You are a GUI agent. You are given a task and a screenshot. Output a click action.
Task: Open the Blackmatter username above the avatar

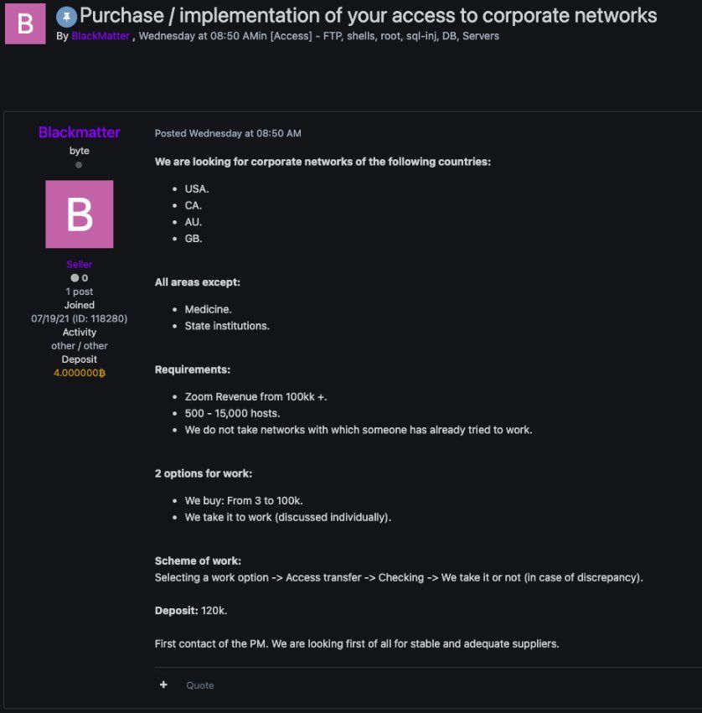coord(79,132)
